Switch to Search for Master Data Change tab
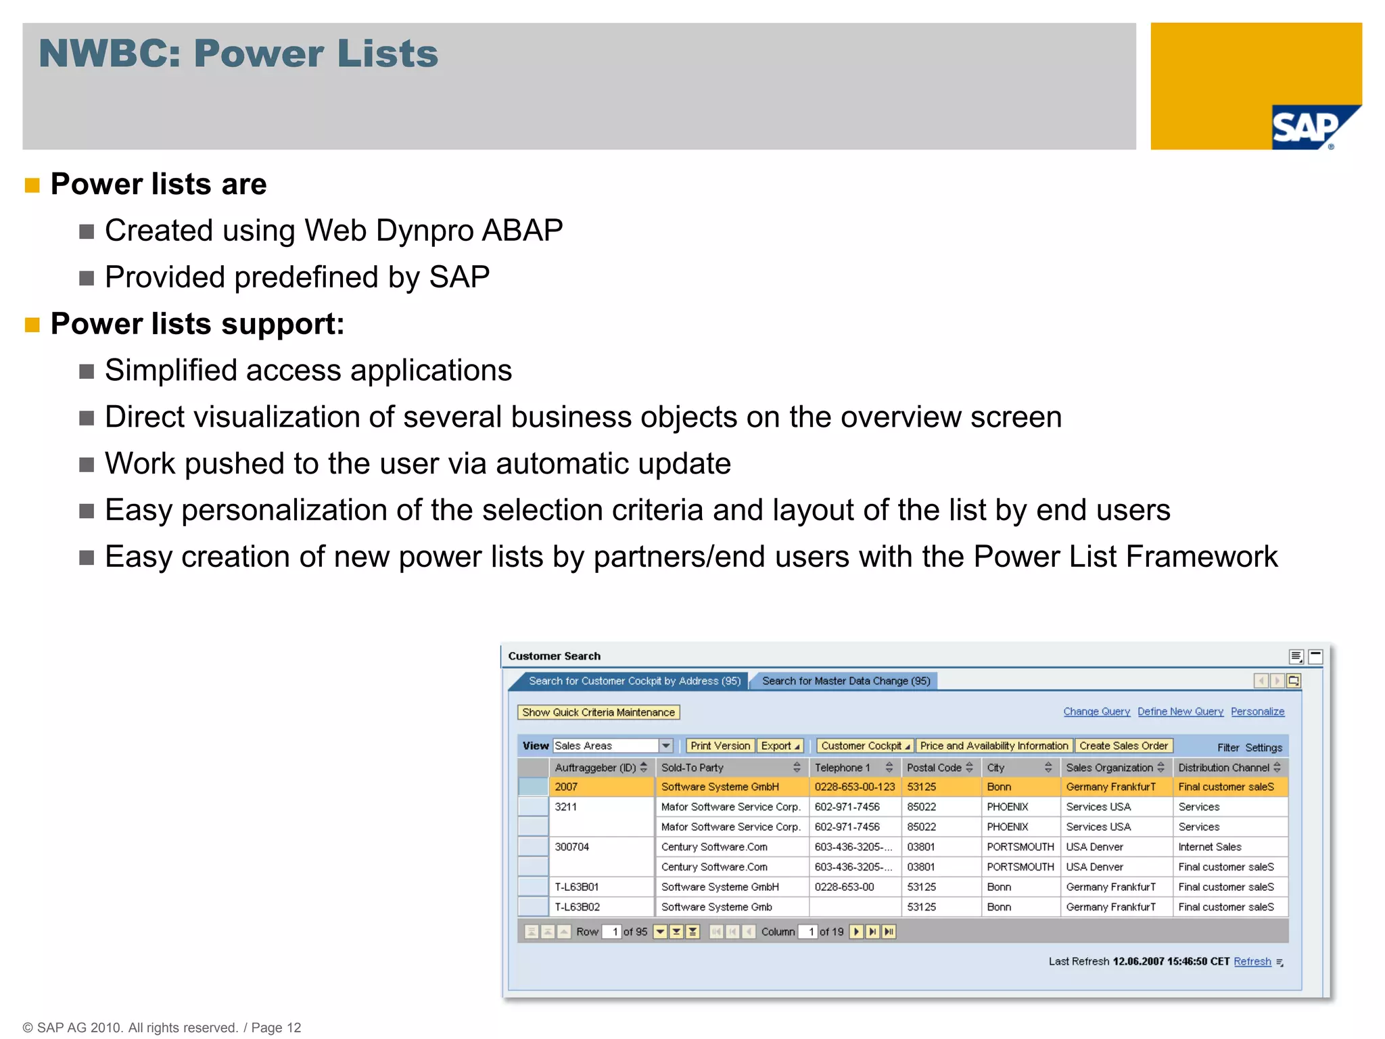This screenshot has height=1039, width=1385. click(845, 681)
